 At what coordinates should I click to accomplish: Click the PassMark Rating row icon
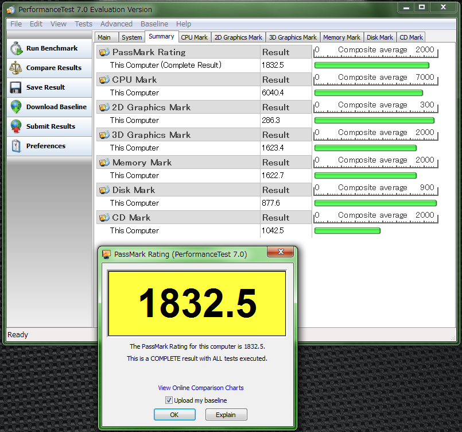104,52
